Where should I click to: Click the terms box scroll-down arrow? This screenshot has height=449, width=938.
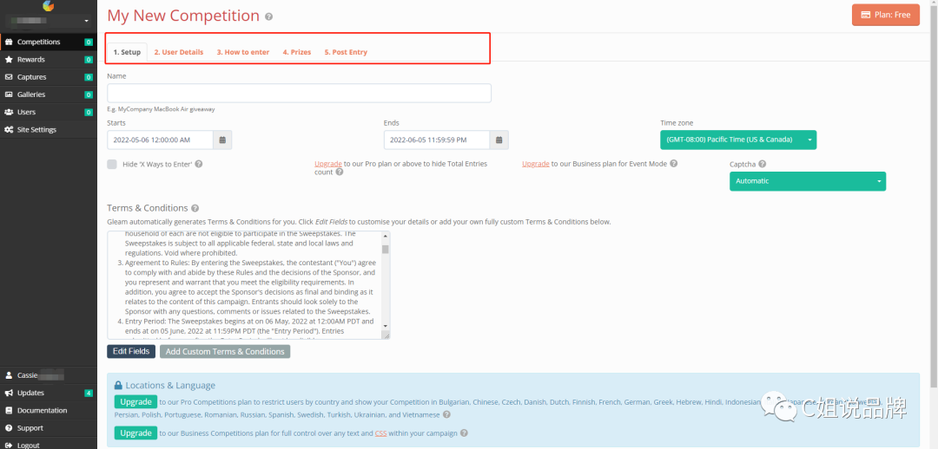(386, 326)
